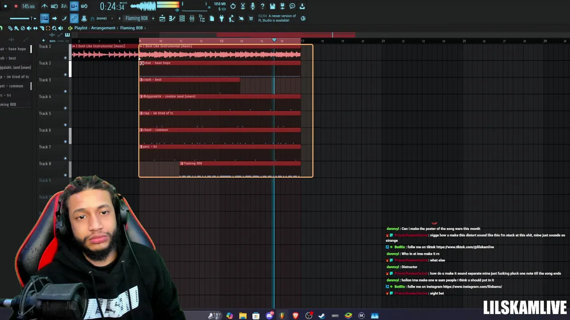Open the Flaming 808 pattern selector

click(136, 18)
